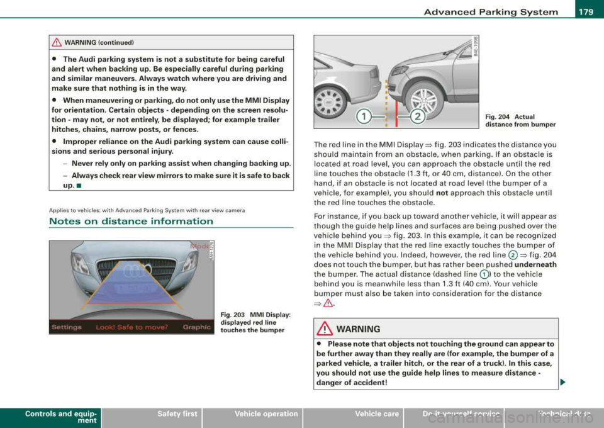Click 'Please note that objects not touching' warning text
Viewport: 604px width, 428px height.
435,363
